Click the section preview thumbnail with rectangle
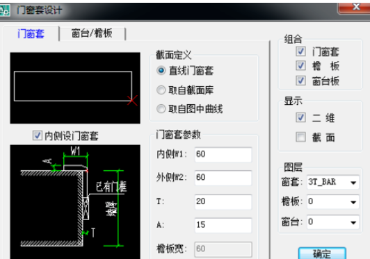Viewport: 370px width, 259px height. coord(75,88)
